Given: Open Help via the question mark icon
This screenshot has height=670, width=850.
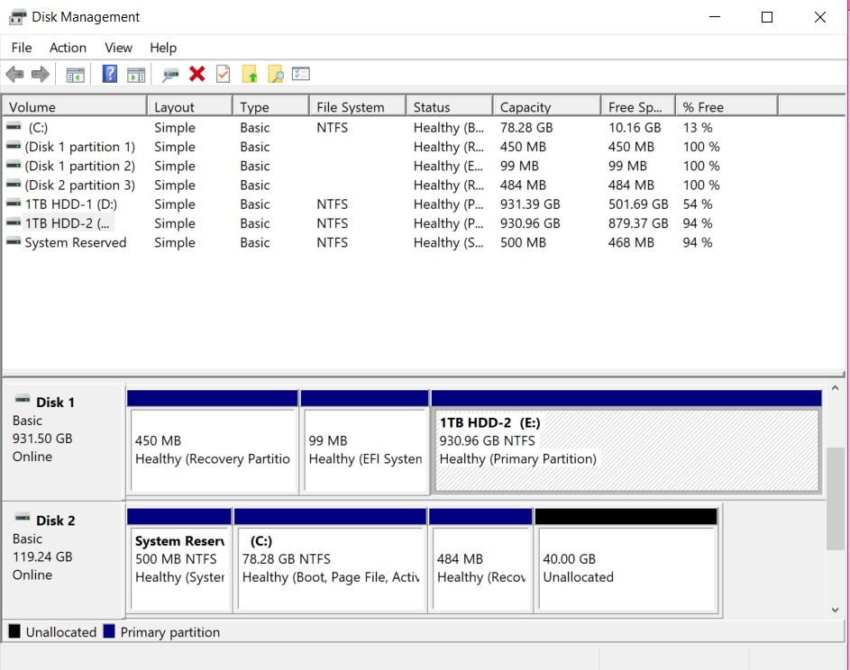Looking at the screenshot, I should click(109, 74).
